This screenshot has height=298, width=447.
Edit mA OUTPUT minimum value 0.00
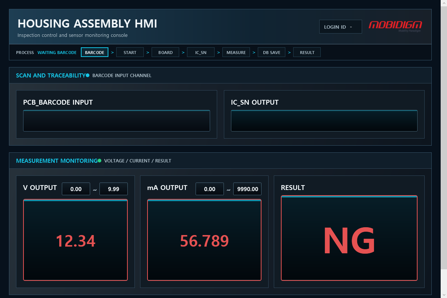point(210,189)
